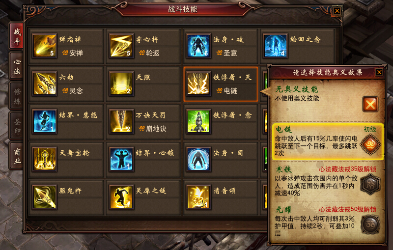Choose the 电链 rune effect emblem

pyautogui.click(x=370, y=144)
